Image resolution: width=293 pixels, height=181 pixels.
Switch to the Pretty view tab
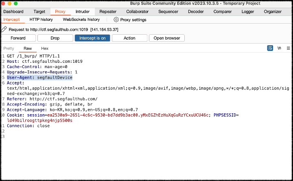pos(9,48)
